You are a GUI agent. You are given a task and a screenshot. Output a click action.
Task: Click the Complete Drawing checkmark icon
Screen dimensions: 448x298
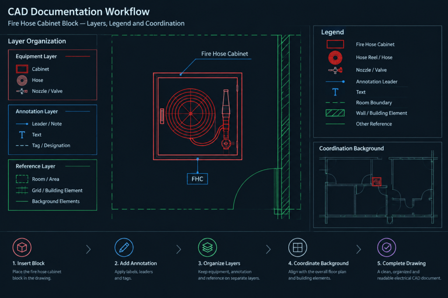click(386, 247)
